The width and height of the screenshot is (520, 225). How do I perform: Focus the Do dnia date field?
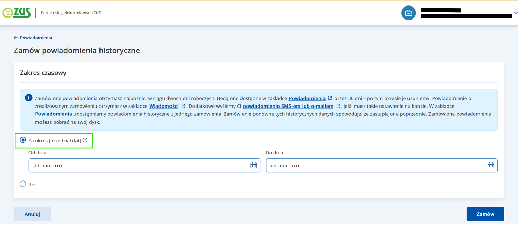click(x=374, y=165)
